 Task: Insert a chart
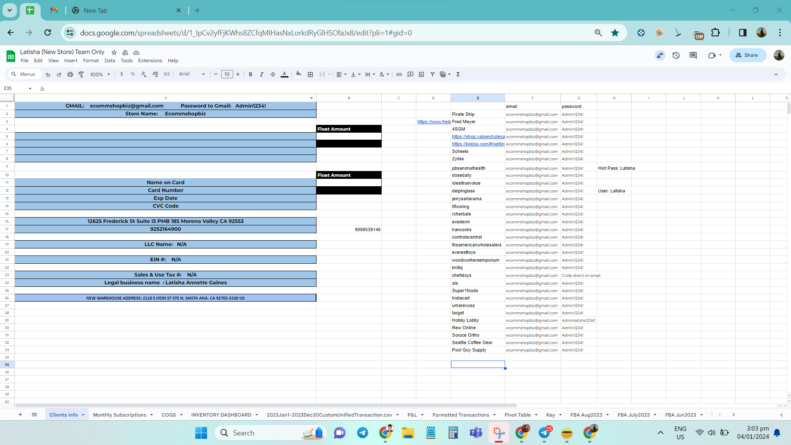pyautogui.click(x=421, y=75)
